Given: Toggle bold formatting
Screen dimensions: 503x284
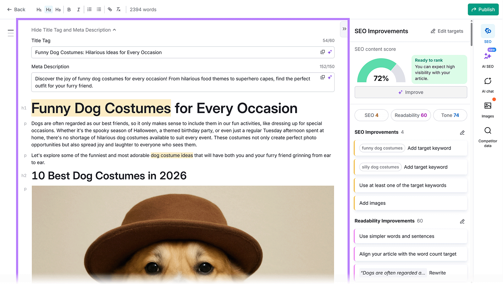Looking at the screenshot, I should pyautogui.click(x=69, y=9).
